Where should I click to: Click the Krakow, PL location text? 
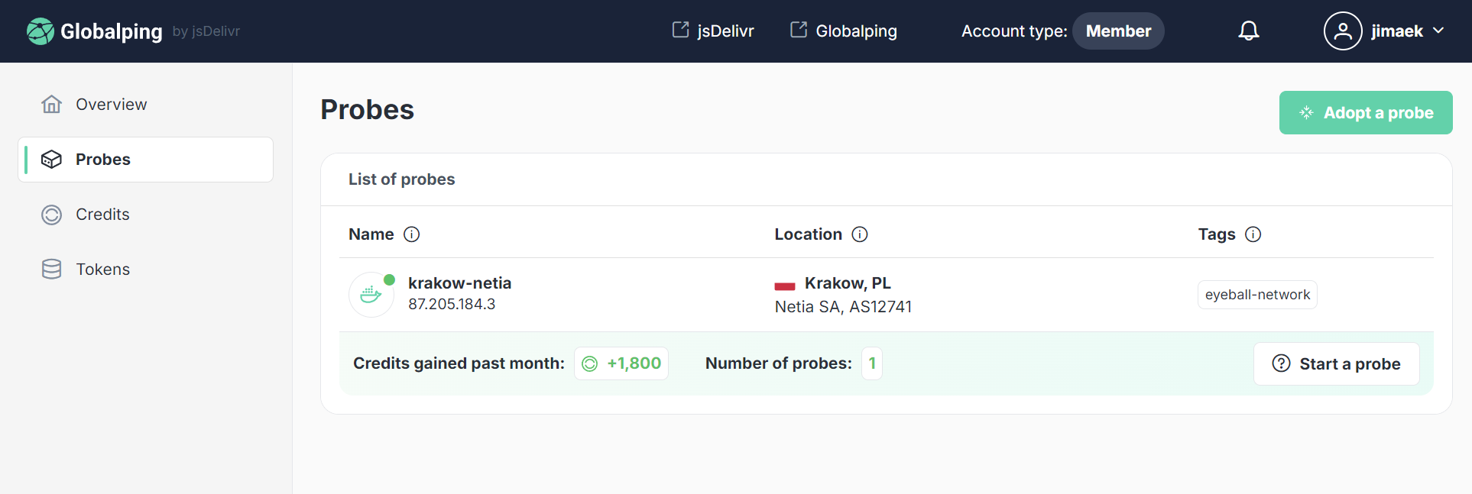[848, 283]
